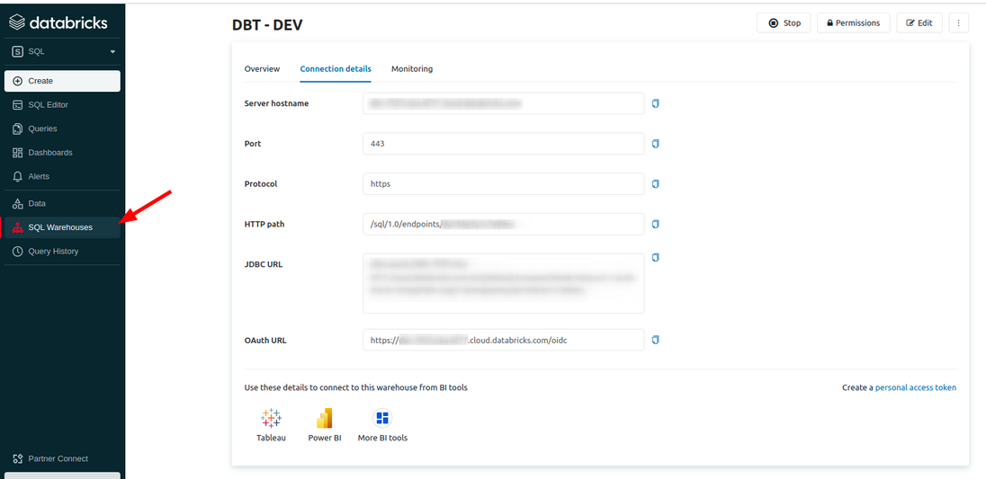Open Partner Connect in sidebar
The height and width of the screenshot is (479, 986).
62,458
